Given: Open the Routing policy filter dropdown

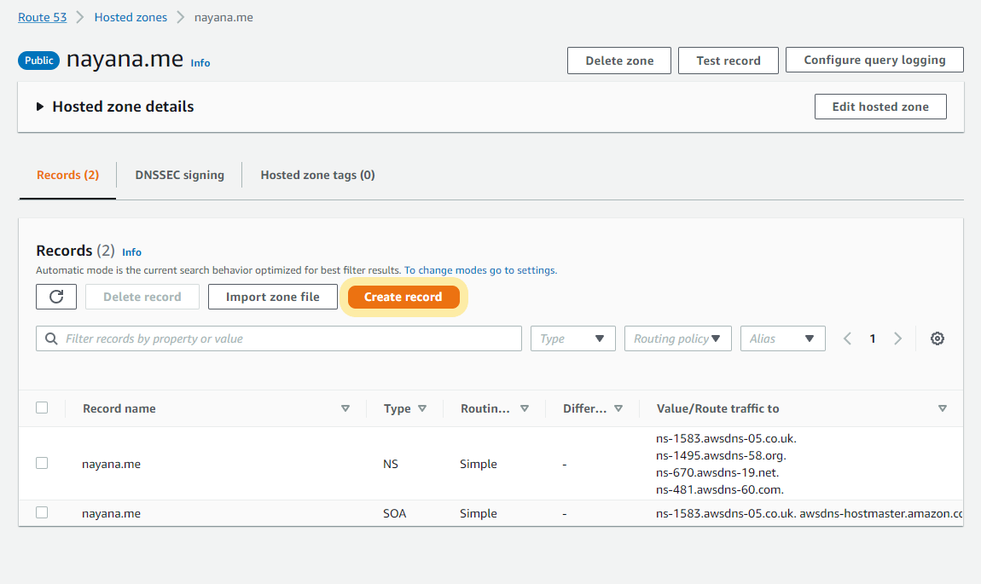Looking at the screenshot, I should tap(677, 338).
